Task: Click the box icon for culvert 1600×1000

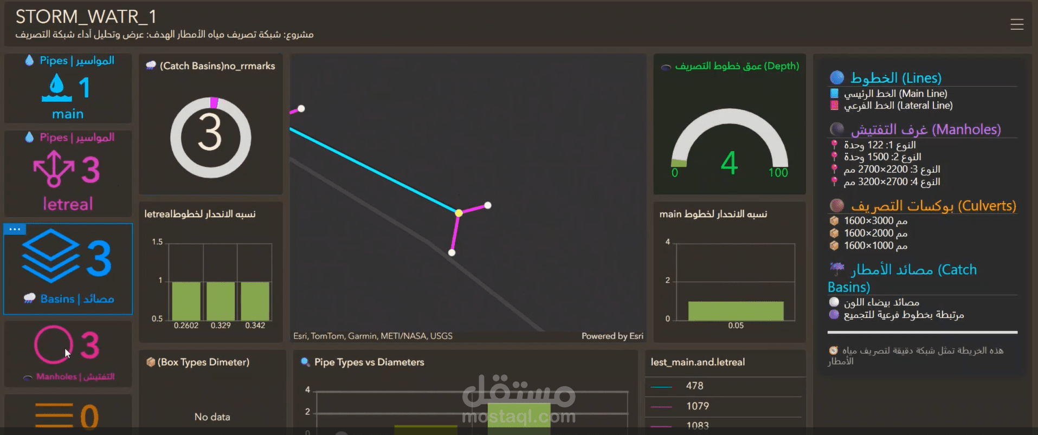Action: point(834,245)
